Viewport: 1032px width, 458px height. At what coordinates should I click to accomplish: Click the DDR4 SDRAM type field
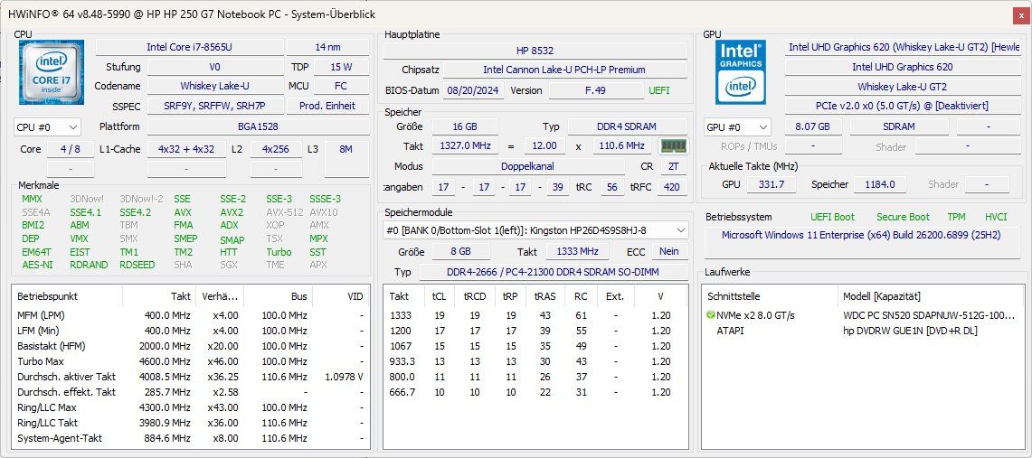pos(628,126)
